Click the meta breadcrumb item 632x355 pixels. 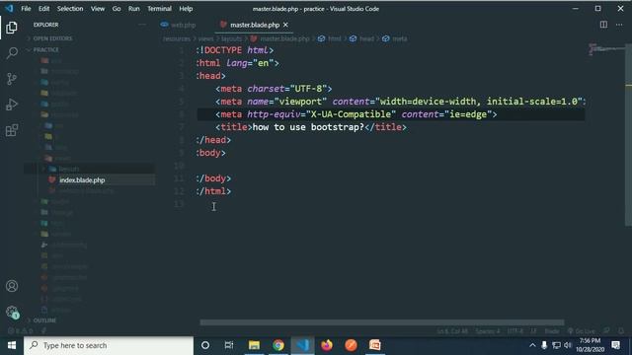point(399,38)
